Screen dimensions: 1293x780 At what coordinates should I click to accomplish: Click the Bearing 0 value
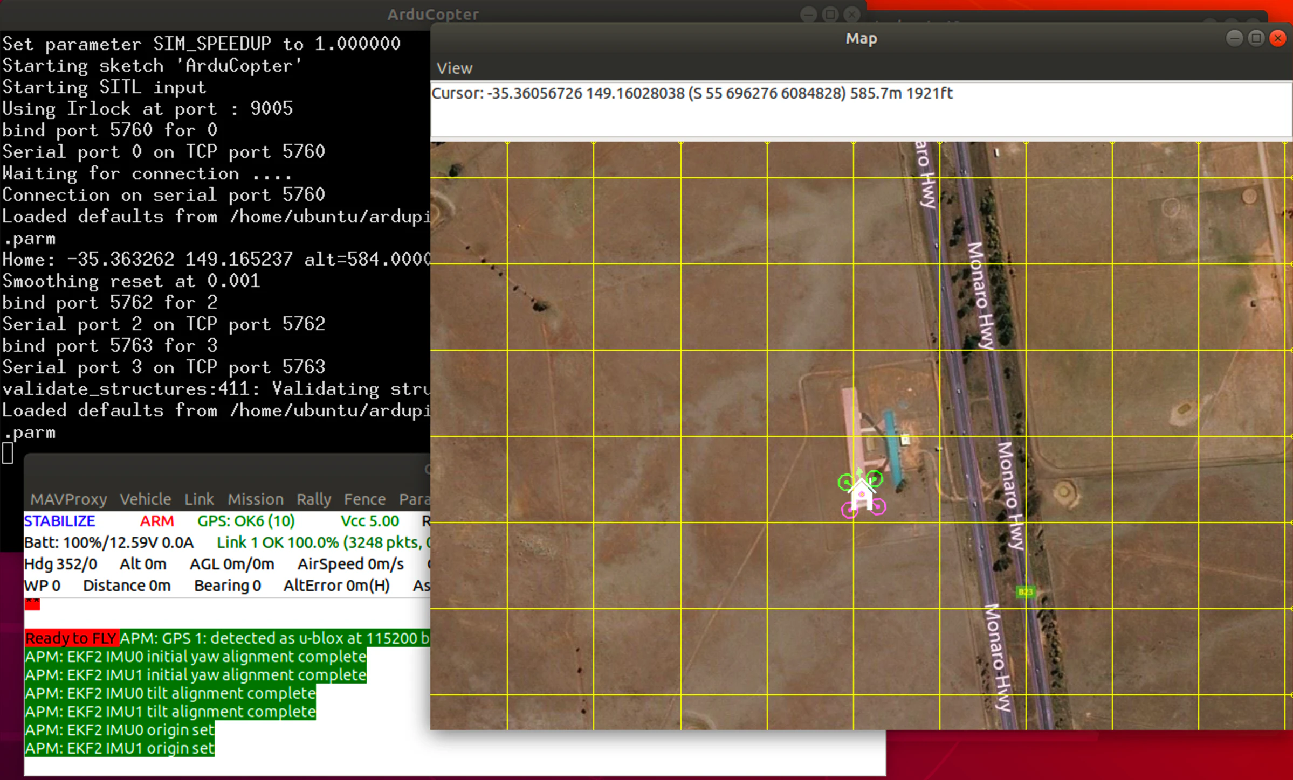pyautogui.click(x=228, y=586)
